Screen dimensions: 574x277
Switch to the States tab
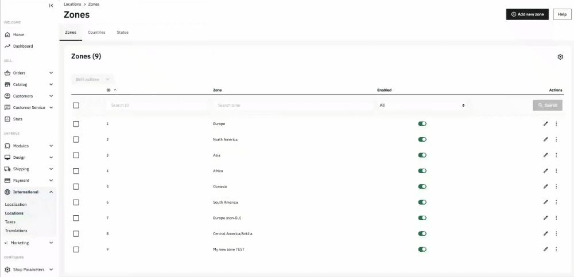tap(123, 33)
